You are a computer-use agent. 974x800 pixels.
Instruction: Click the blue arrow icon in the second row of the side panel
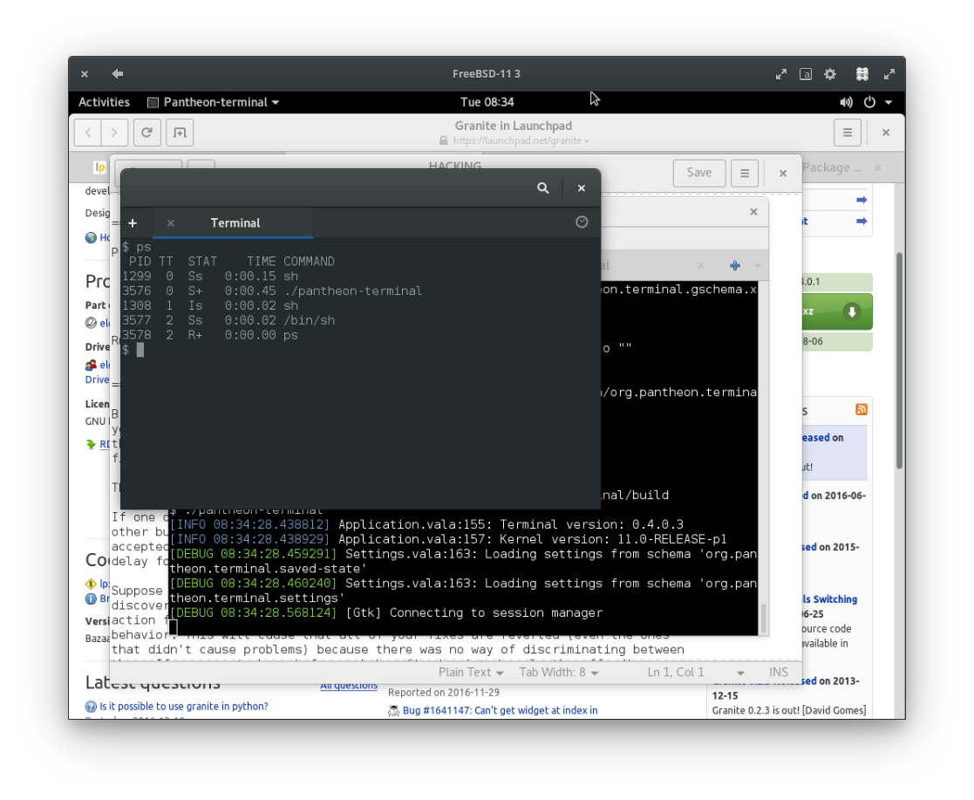click(x=861, y=222)
